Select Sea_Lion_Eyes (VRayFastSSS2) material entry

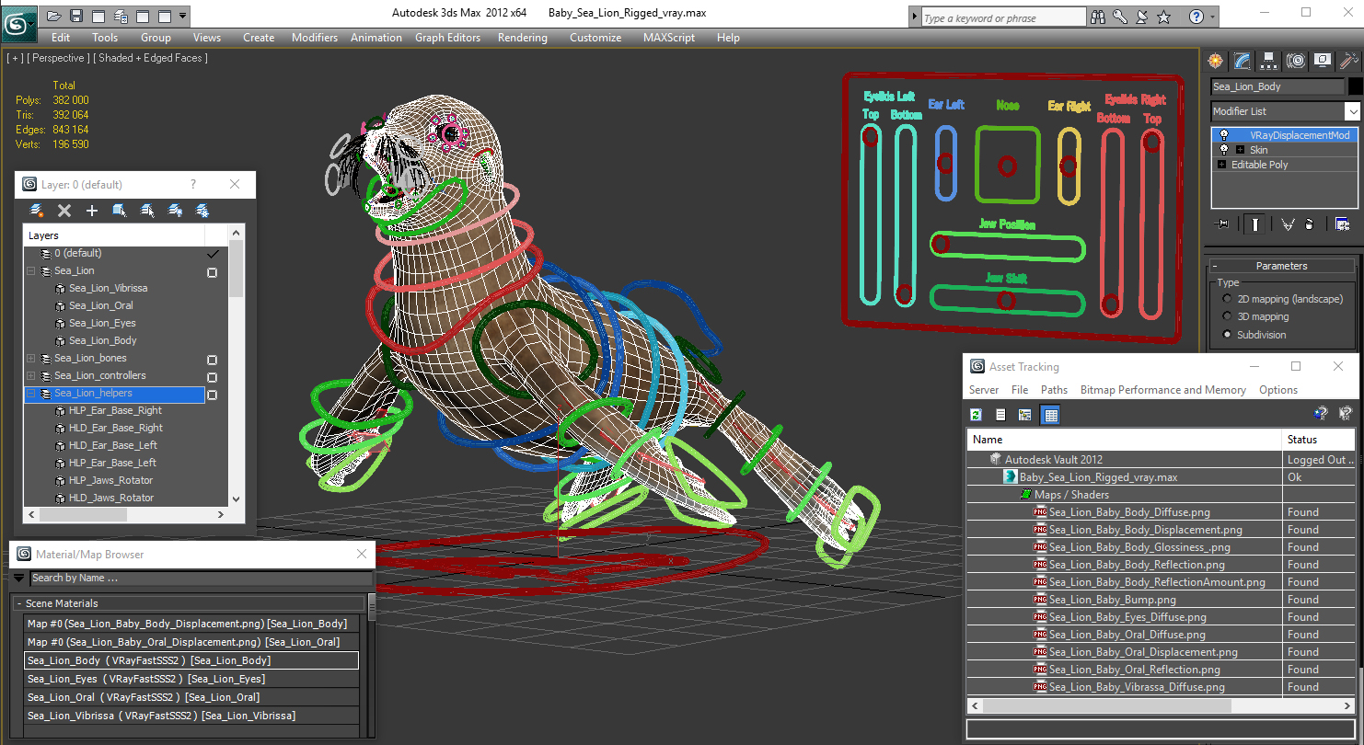[x=191, y=679]
